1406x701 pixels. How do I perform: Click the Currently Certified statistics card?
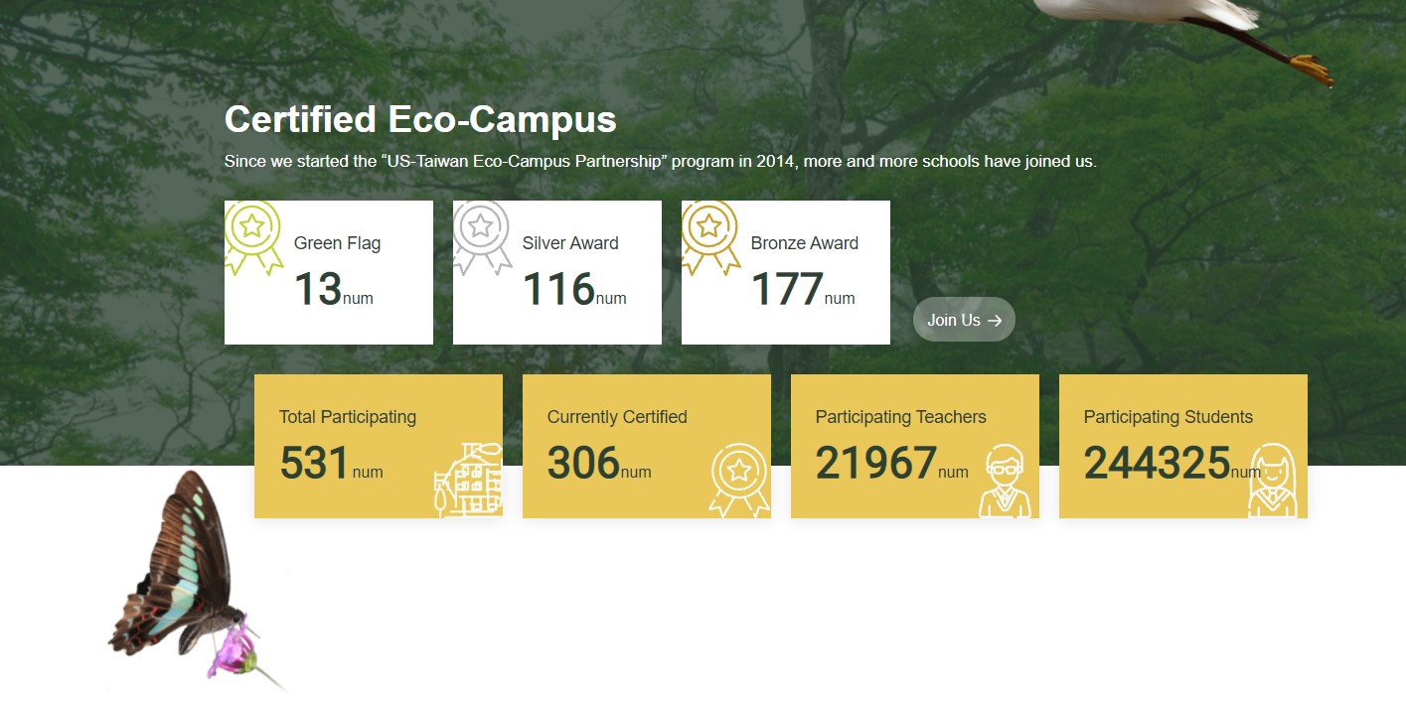tap(646, 445)
